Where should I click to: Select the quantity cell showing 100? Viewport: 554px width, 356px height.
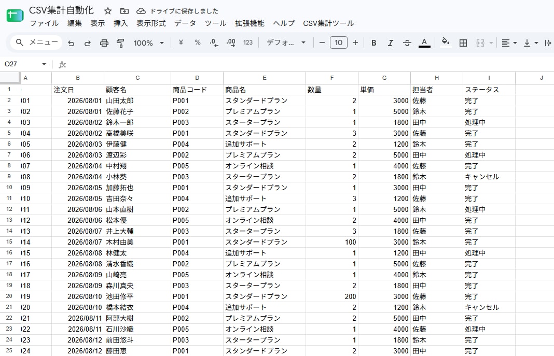[332, 242]
